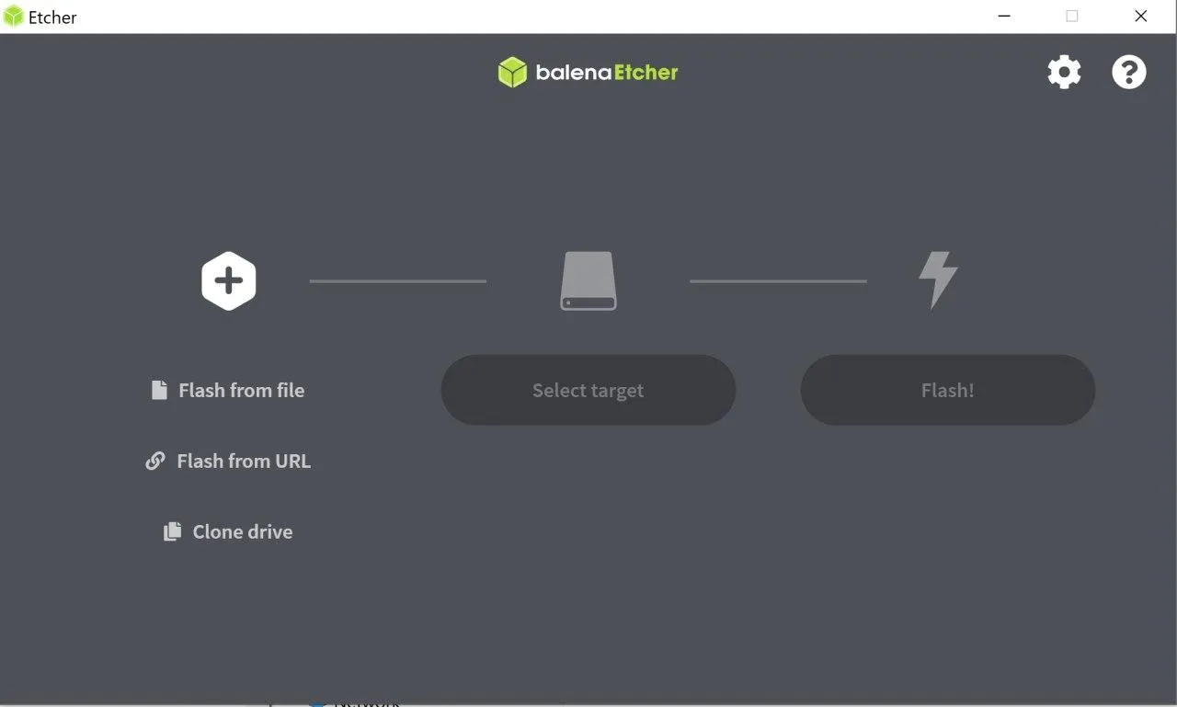Maximize the Etcher window
This screenshot has width=1177, height=707.
[1072, 17]
